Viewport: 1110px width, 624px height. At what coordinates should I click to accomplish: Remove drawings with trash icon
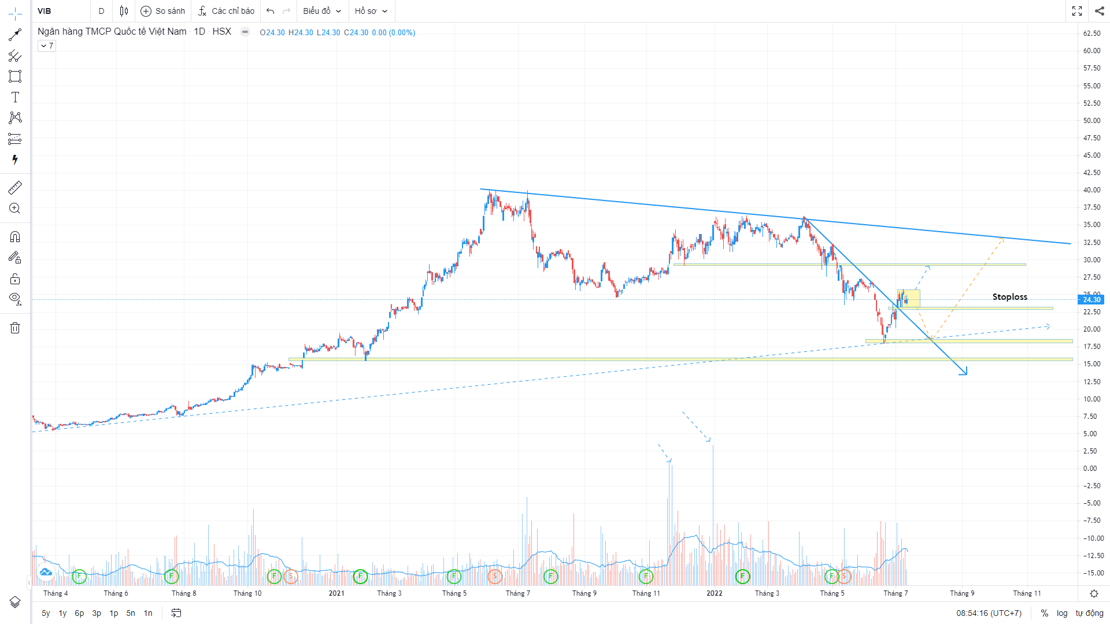15,328
